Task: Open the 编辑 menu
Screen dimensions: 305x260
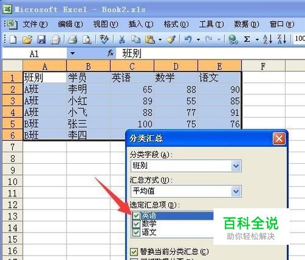Action: (x=70, y=24)
